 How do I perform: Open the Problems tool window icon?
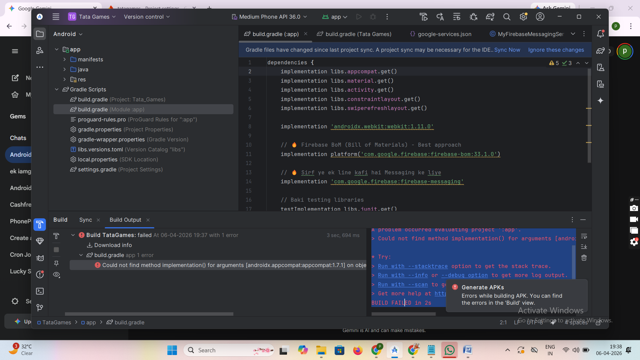tap(40, 274)
